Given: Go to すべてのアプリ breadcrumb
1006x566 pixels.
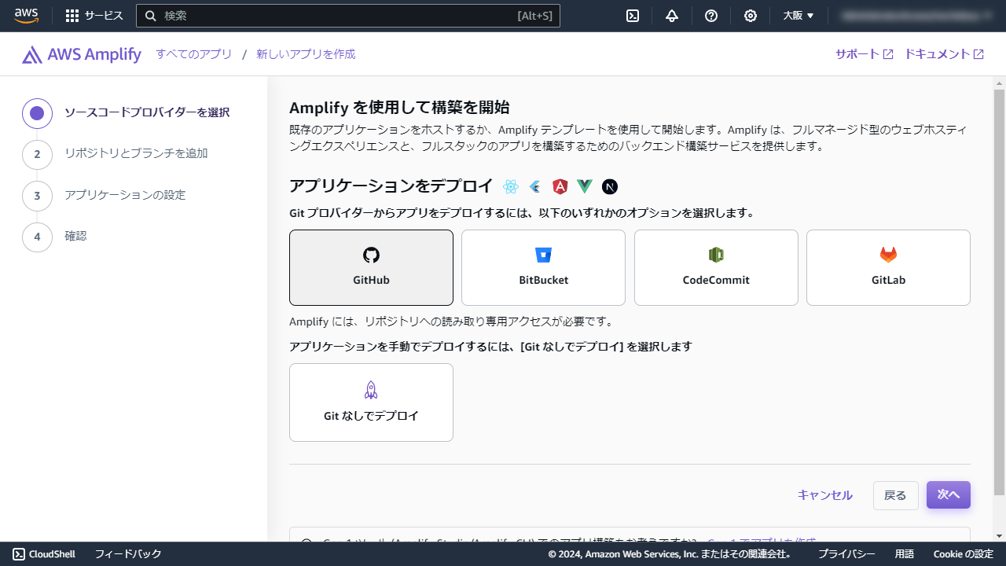Looking at the screenshot, I should 194,54.
